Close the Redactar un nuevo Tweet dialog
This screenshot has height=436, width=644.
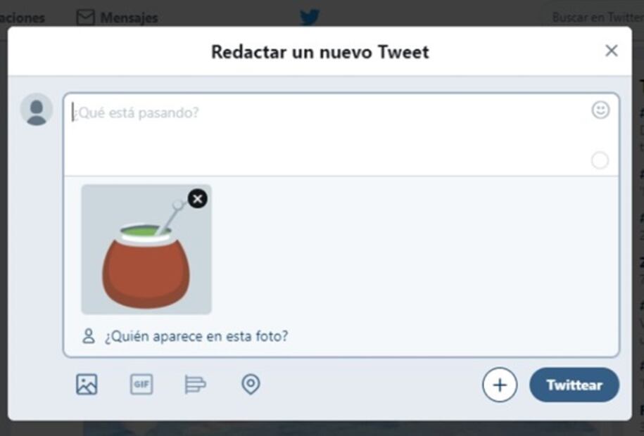click(612, 51)
